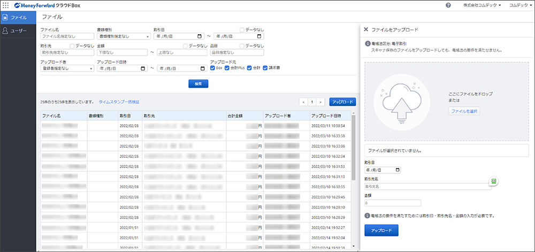Go to next page arrow
Screen dimensions: 535x252
[320, 102]
